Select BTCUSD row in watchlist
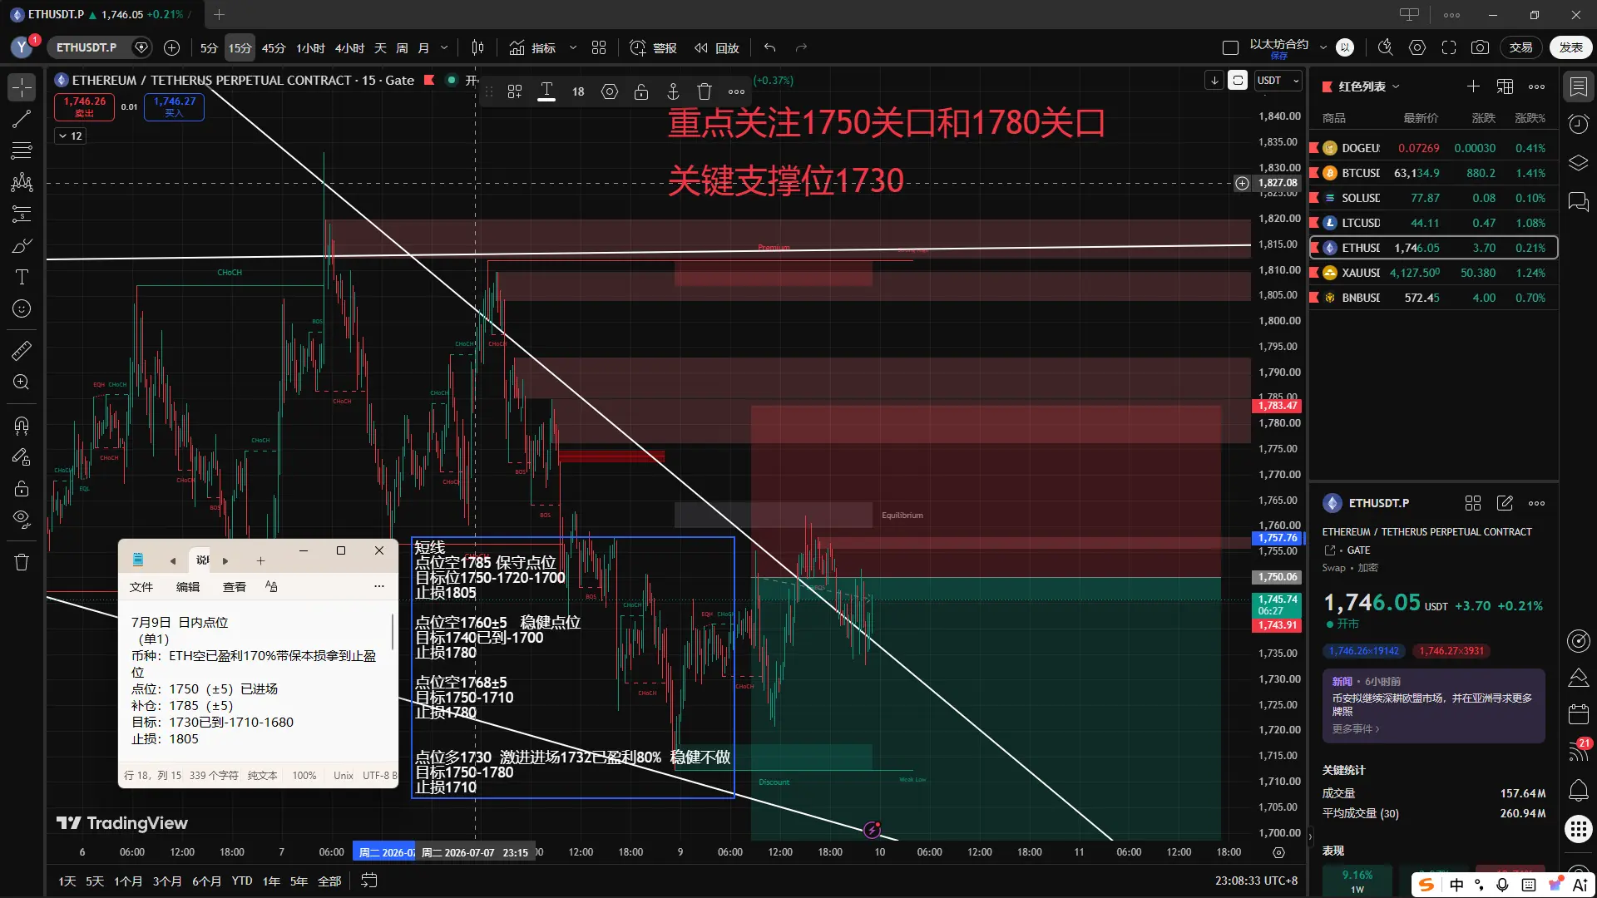 pos(1433,173)
